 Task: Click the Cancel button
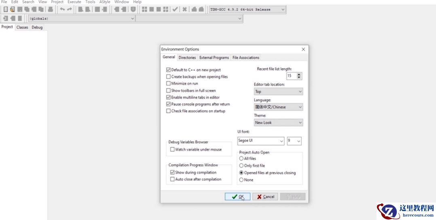point(265,197)
